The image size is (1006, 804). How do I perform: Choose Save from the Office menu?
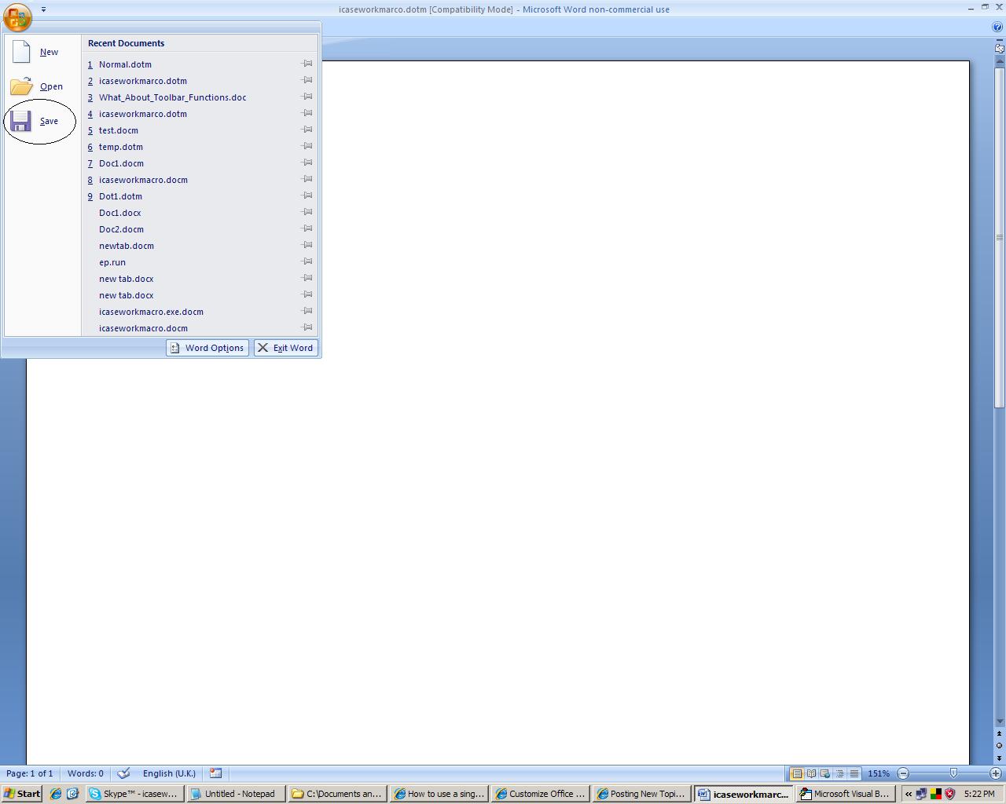[x=42, y=121]
